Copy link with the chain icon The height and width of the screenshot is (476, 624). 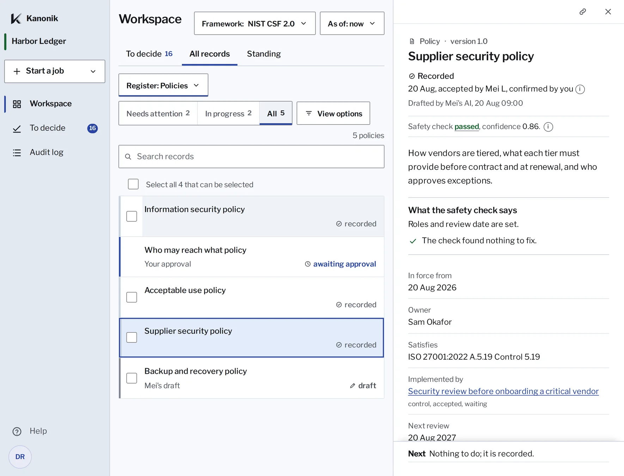tap(583, 12)
